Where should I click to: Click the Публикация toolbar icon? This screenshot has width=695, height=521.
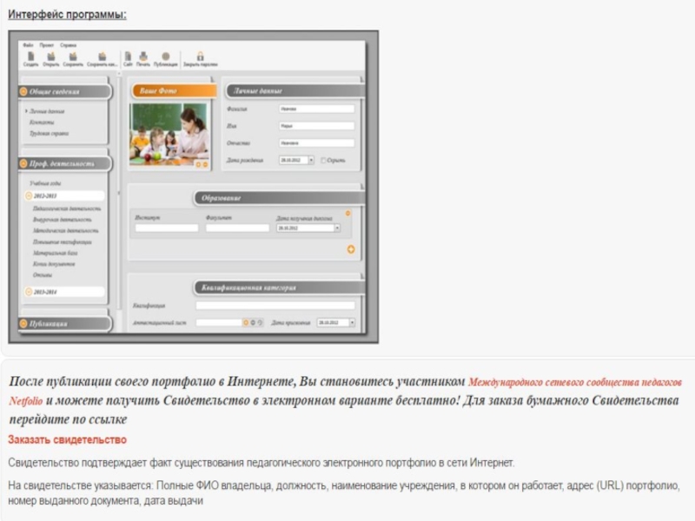coord(165,56)
